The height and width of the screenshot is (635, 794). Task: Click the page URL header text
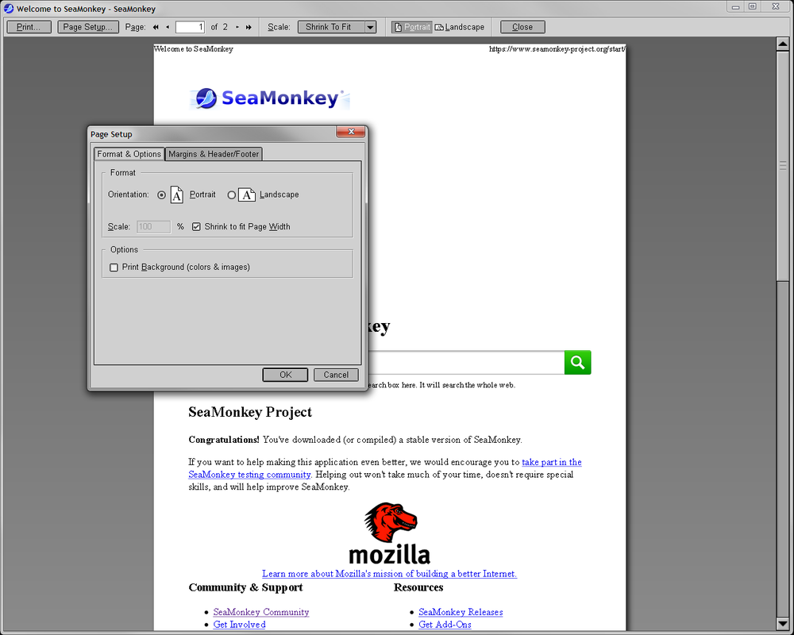point(557,49)
